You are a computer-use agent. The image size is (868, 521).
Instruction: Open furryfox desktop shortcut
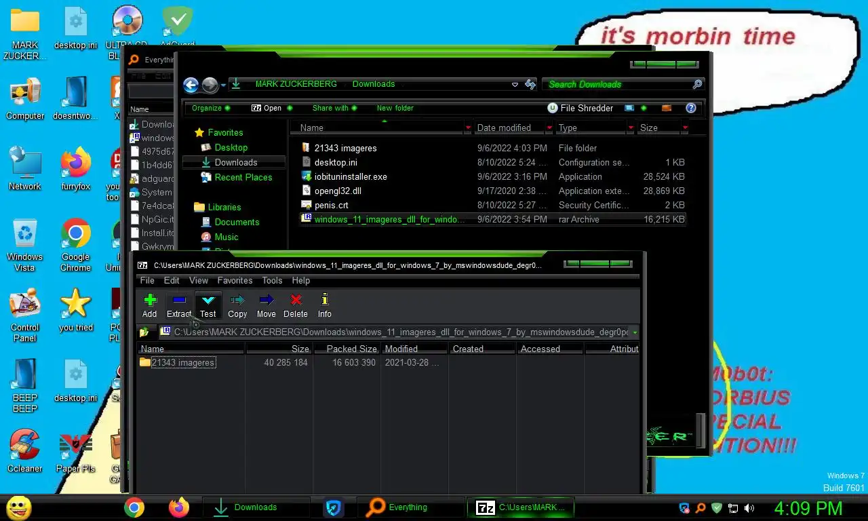coord(75,170)
